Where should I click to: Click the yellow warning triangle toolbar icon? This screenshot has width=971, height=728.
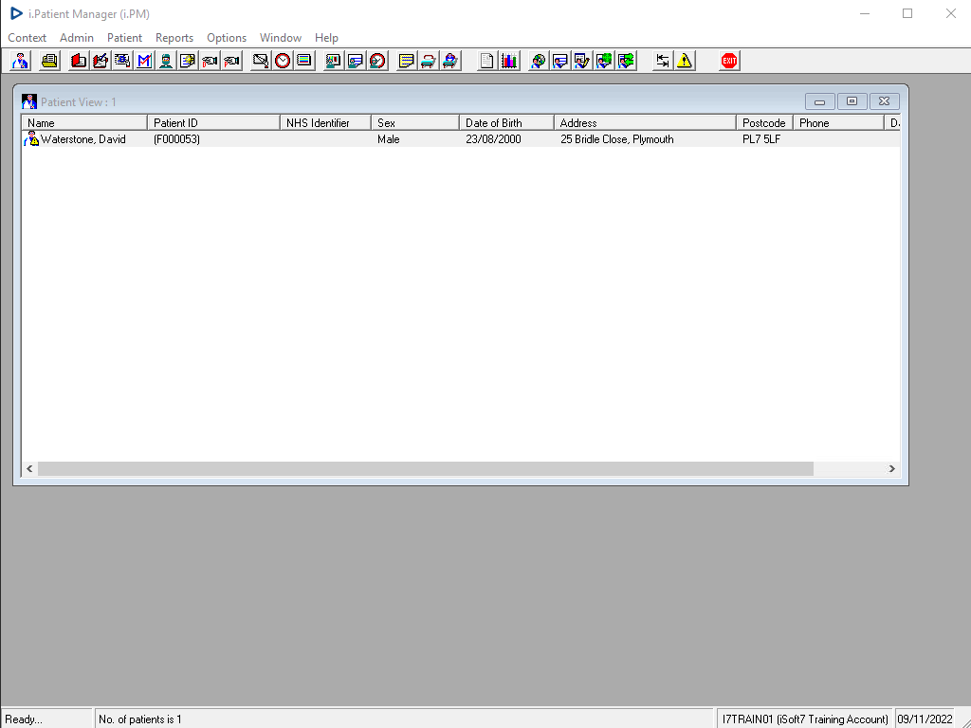tap(685, 61)
